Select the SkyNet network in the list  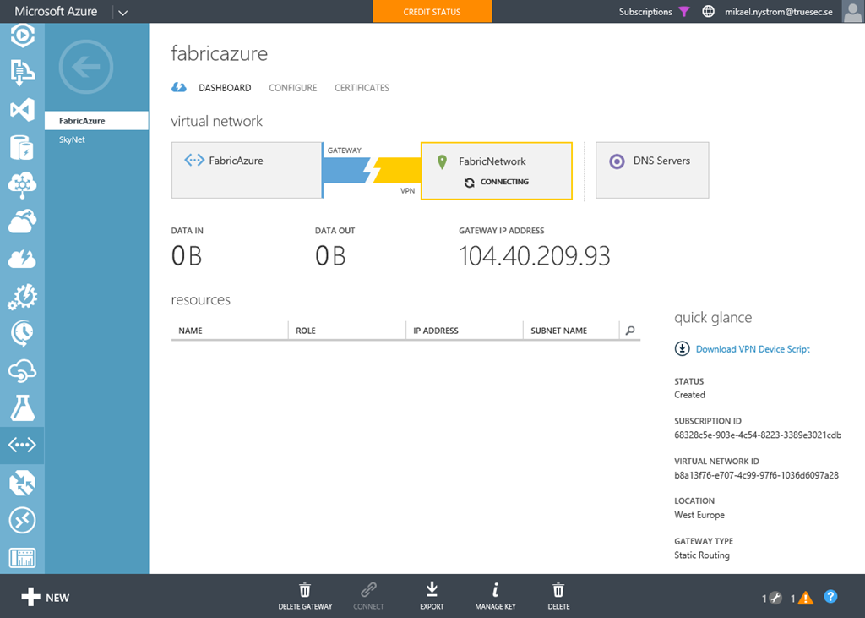(x=73, y=139)
